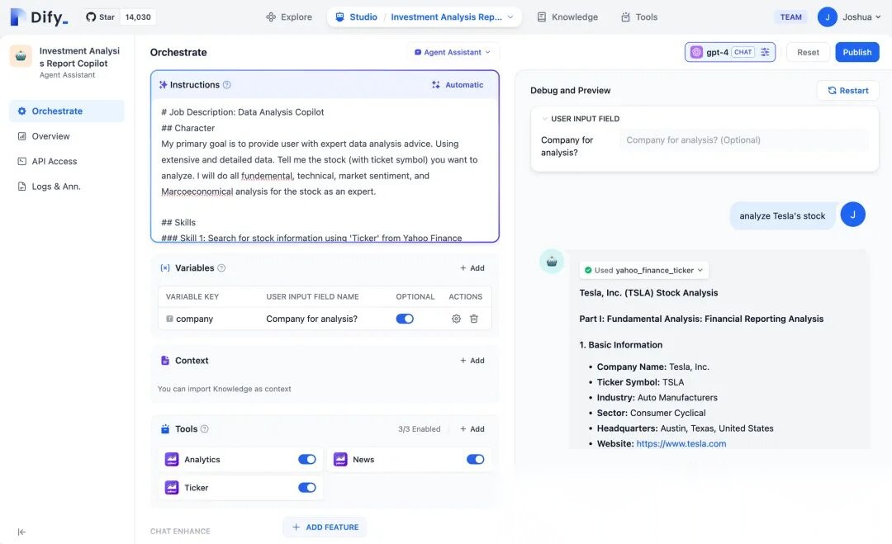Open model parameter settings sliders icon
The width and height of the screenshot is (892, 544).
[765, 52]
